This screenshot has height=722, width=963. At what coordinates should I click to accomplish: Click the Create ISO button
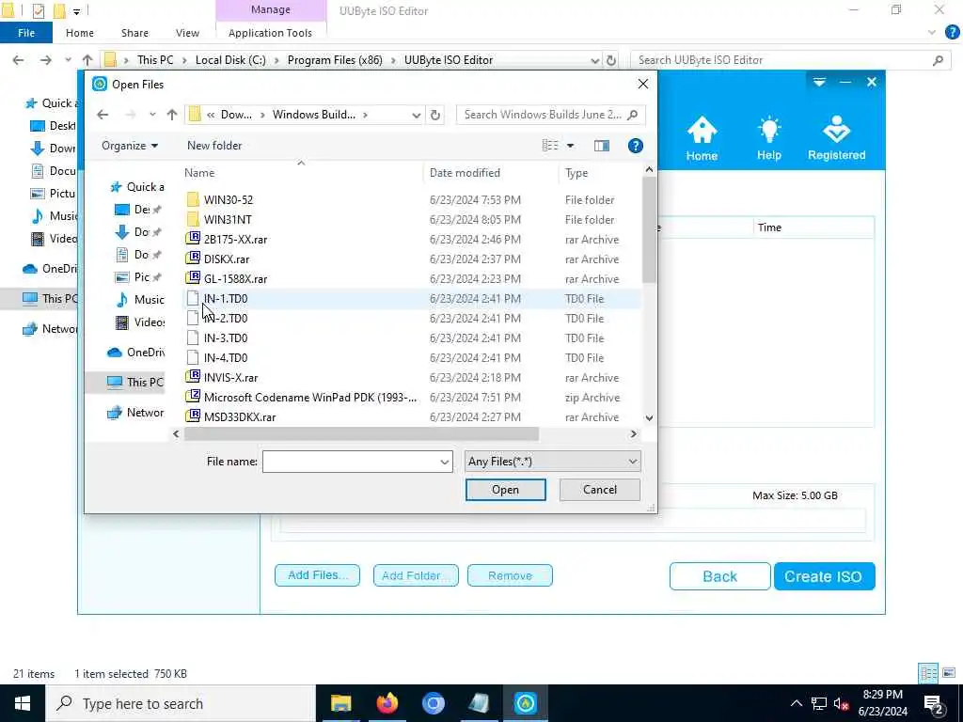pyautogui.click(x=824, y=576)
